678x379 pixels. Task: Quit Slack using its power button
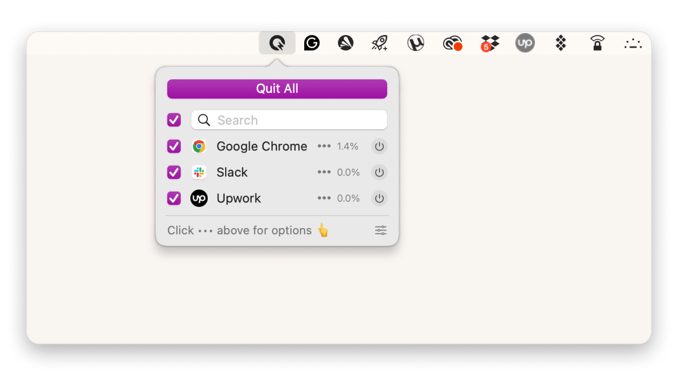click(379, 172)
